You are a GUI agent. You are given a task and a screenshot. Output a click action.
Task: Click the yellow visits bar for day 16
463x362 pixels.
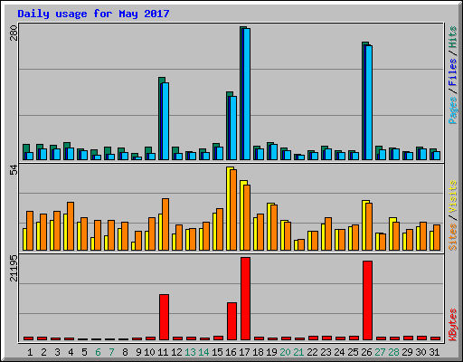point(229,208)
